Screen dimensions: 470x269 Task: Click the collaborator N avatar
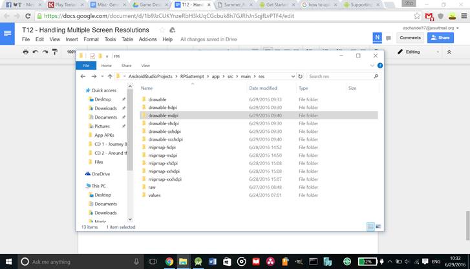pyautogui.click(x=377, y=37)
